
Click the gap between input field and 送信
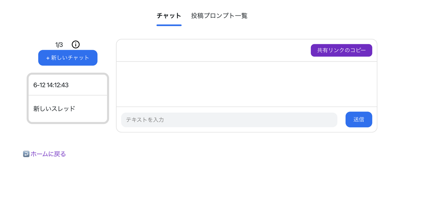(341, 120)
